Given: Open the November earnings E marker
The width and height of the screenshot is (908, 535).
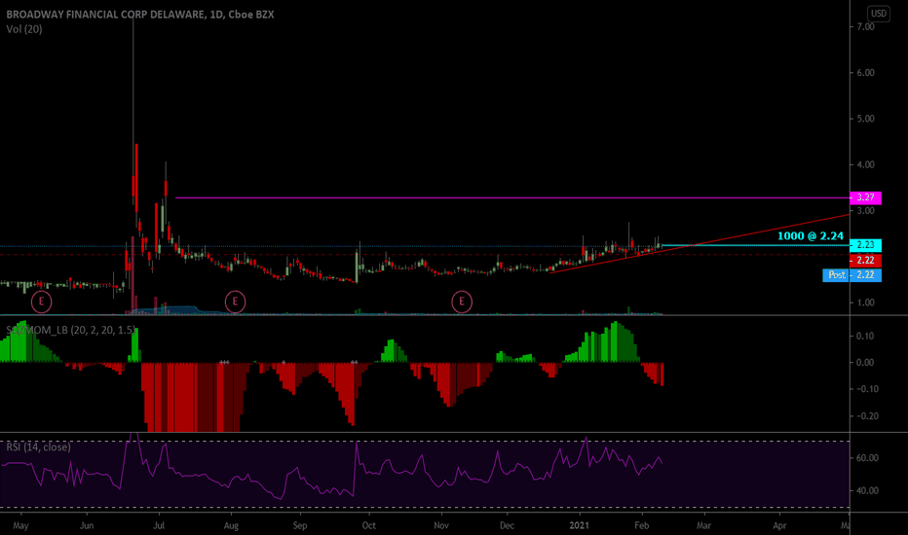Looking at the screenshot, I should [462, 302].
